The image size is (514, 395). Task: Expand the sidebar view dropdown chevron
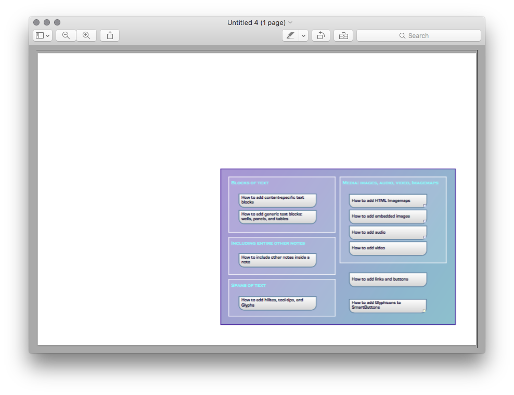point(48,35)
